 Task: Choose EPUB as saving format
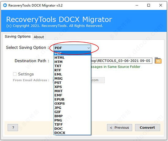click(x=72, y=99)
